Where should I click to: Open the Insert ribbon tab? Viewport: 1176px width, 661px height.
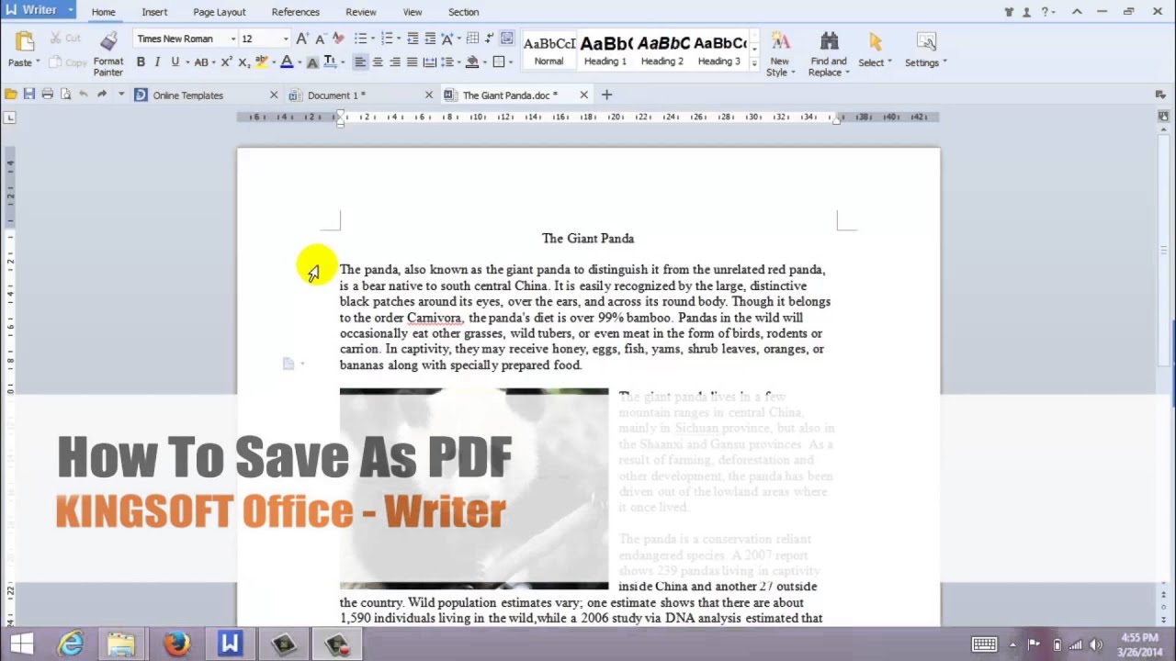(154, 12)
